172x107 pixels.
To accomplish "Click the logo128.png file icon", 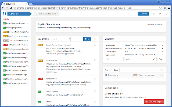I will 106,75.
